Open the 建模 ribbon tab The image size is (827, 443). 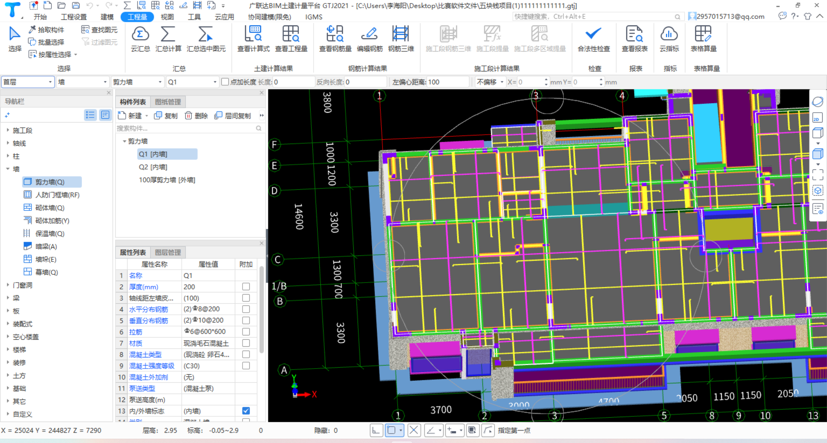(107, 17)
